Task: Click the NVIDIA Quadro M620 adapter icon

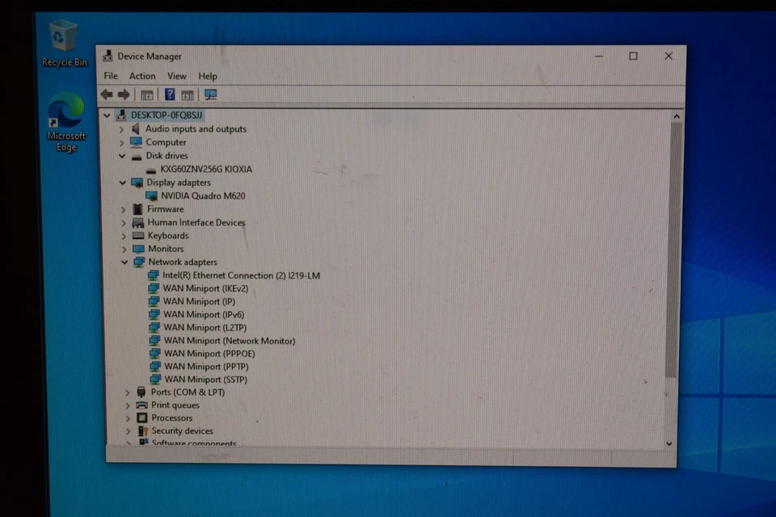Action: [x=151, y=196]
